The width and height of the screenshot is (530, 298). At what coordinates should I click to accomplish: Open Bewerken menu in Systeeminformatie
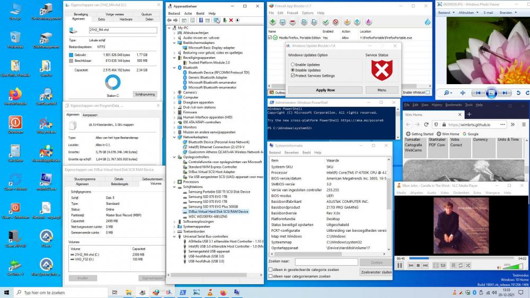[x=291, y=152]
